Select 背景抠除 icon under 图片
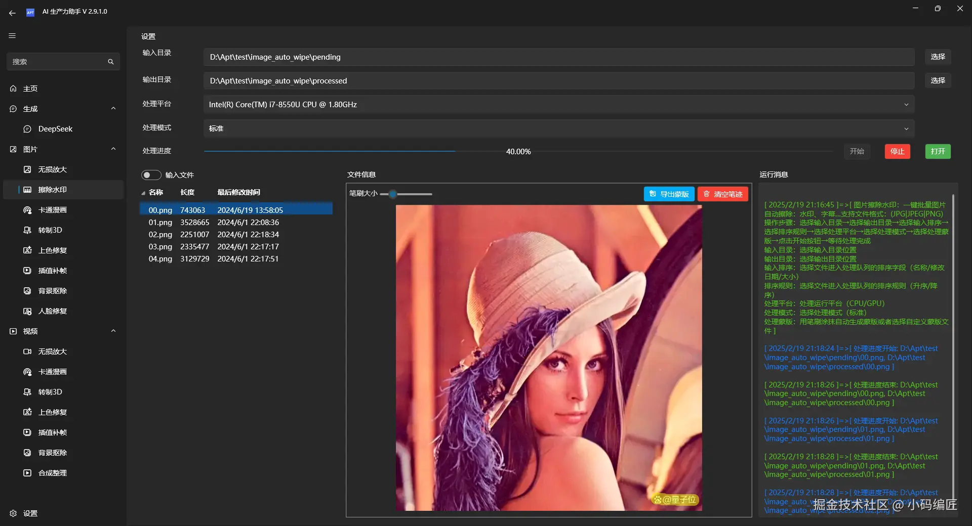 pyautogui.click(x=27, y=291)
